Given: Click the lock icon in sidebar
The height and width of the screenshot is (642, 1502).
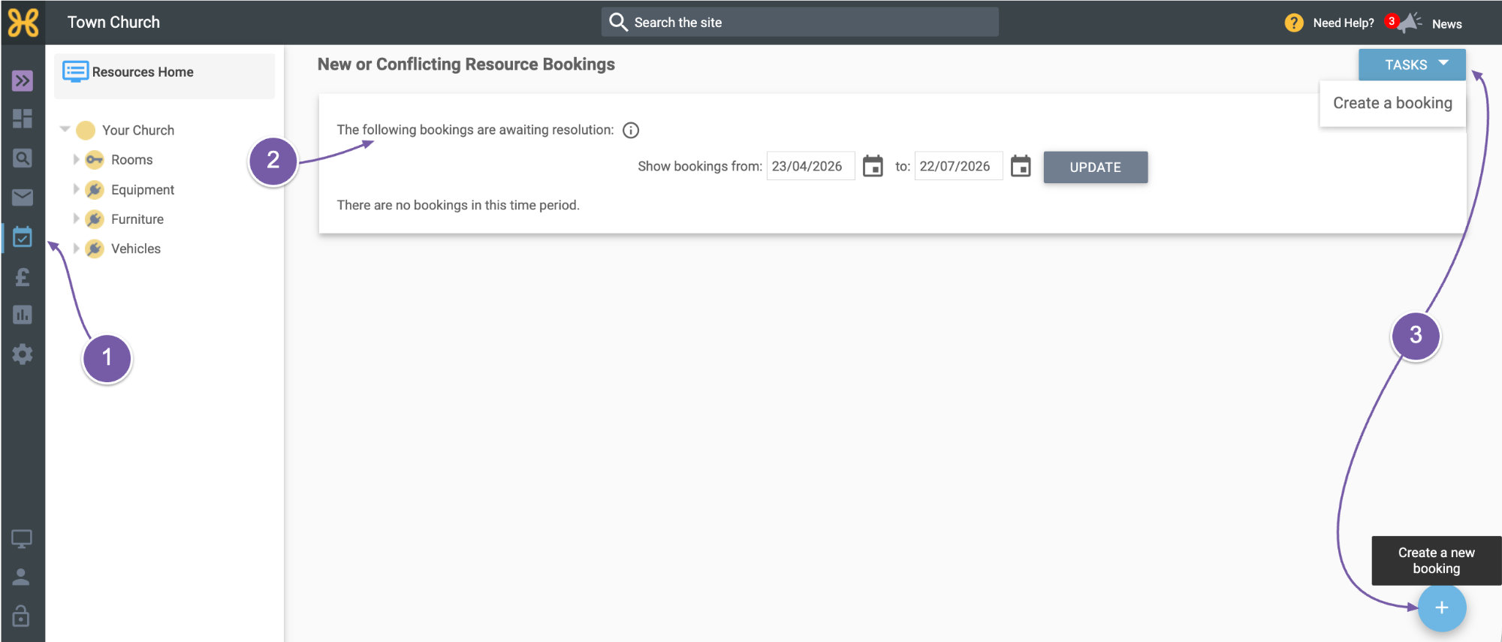Looking at the screenshot, I should point(21,615).
